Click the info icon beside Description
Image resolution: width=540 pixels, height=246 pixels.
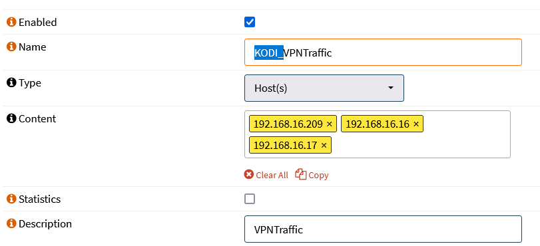(11, 223)
